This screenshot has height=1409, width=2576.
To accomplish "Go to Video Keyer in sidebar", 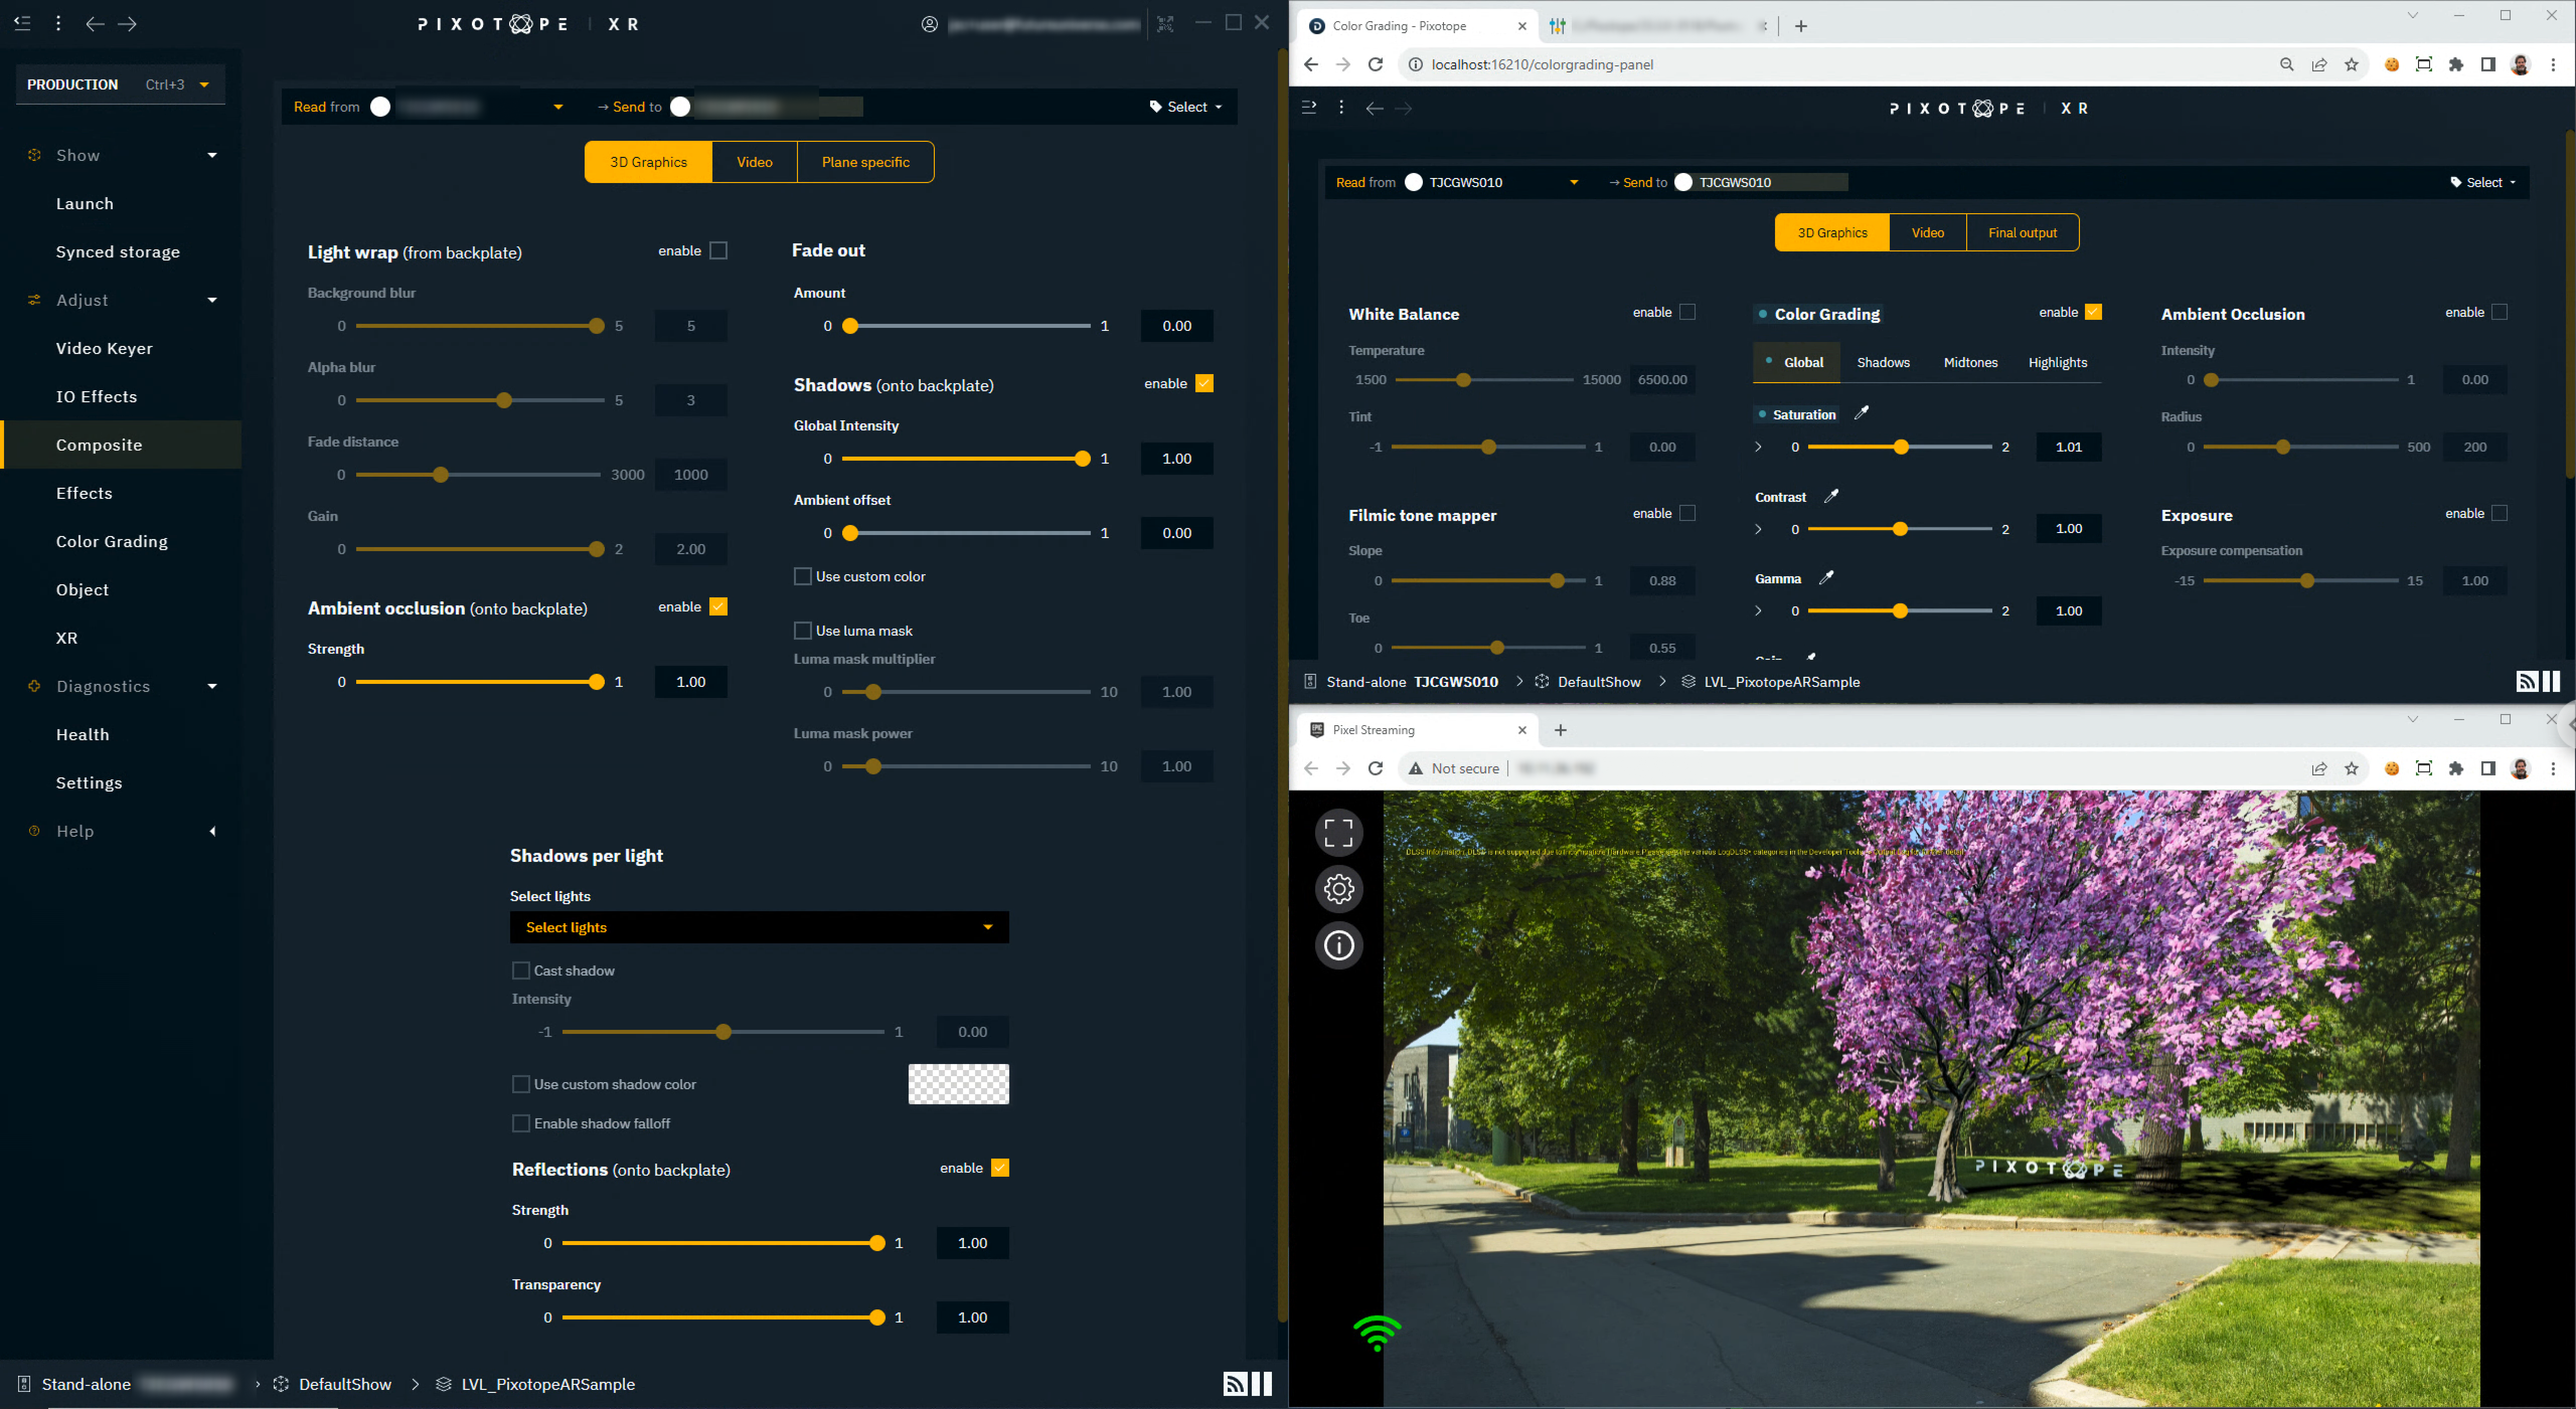I will [x=104, y=349].
